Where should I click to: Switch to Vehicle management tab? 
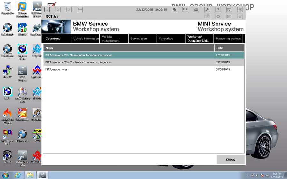coord(114,39)
